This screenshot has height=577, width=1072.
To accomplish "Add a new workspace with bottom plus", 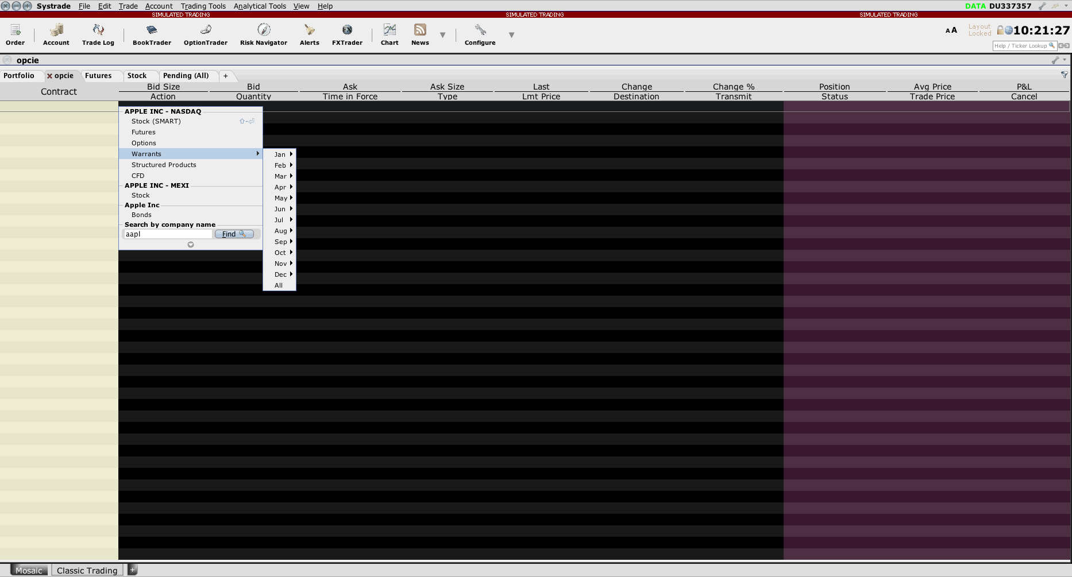I will 132,570.
